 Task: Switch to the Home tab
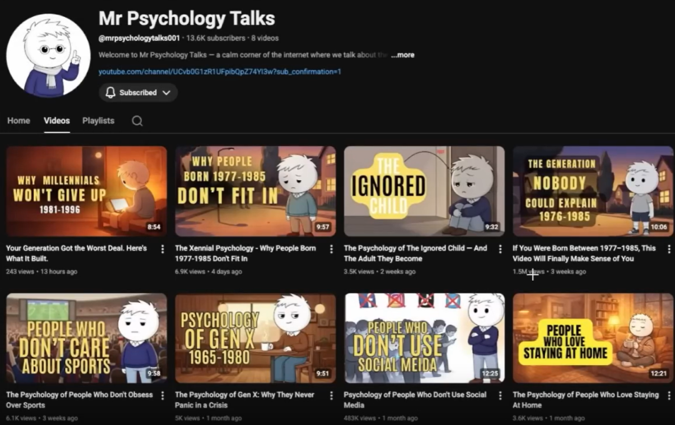pyautogui.click(x=19, y=120)
